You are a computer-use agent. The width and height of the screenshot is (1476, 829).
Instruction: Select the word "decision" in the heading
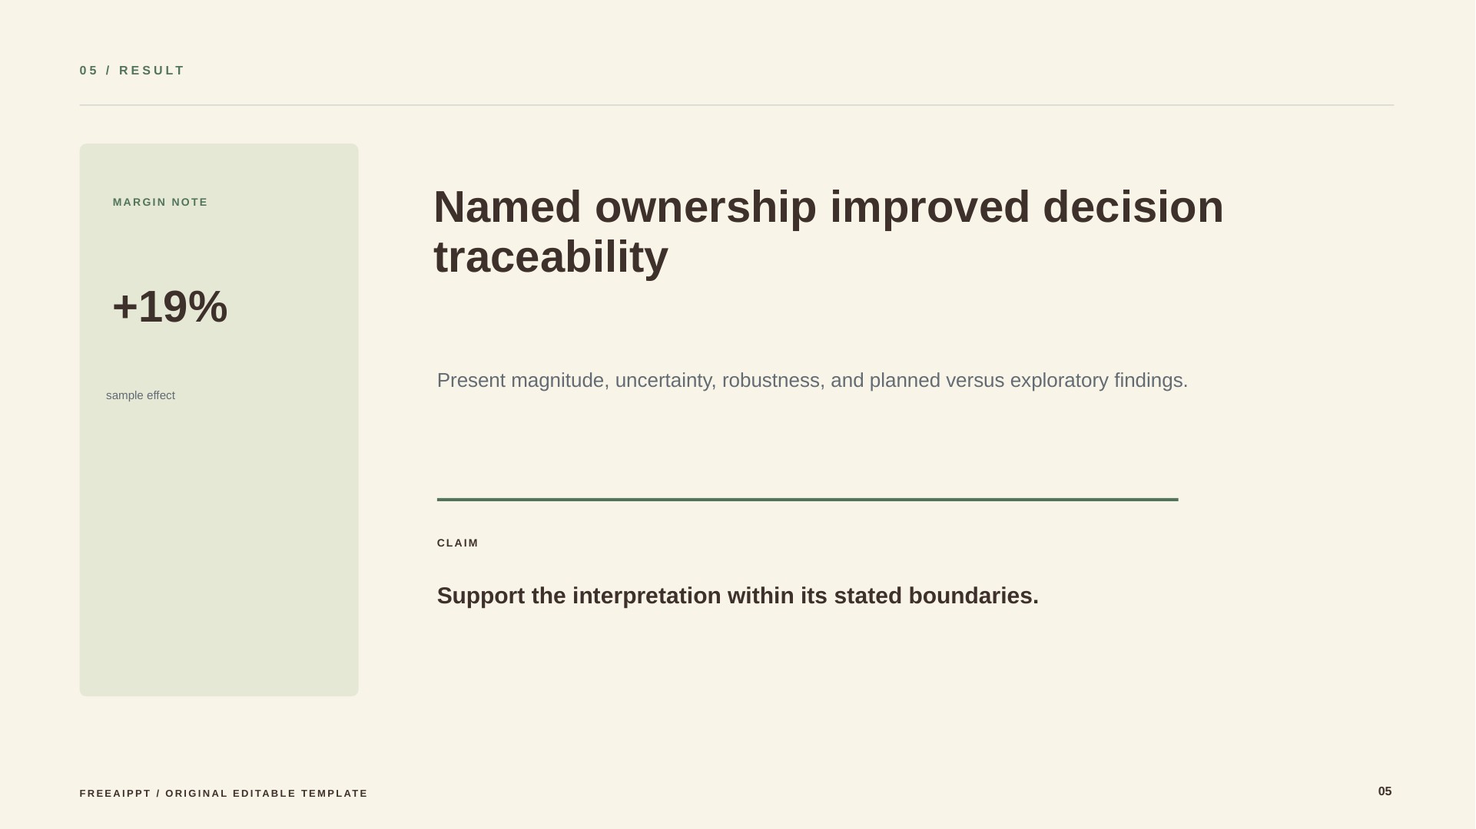[1133, 207]
